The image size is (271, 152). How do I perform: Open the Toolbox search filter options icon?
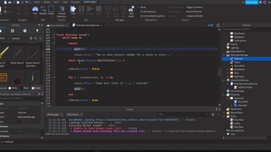pos(41,38)
